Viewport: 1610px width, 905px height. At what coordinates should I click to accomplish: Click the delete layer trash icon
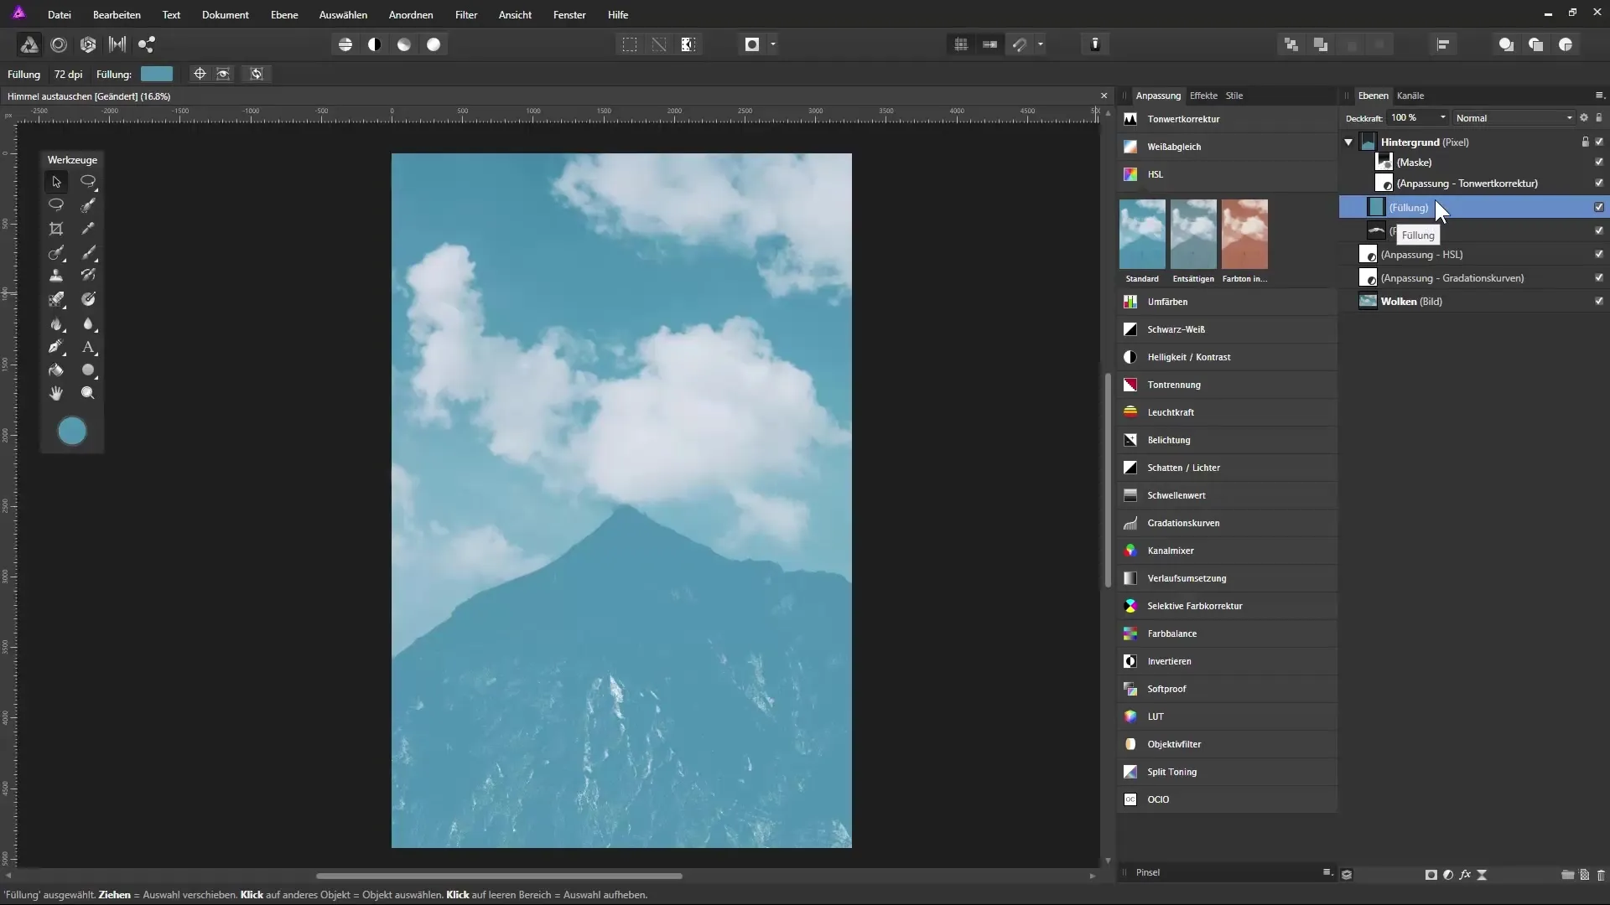(1601, 875)
